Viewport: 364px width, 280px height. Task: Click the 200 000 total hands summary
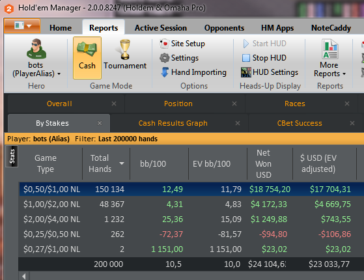(108, 264)
